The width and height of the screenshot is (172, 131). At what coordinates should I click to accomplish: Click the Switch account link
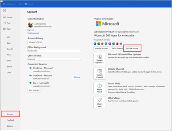33,33
